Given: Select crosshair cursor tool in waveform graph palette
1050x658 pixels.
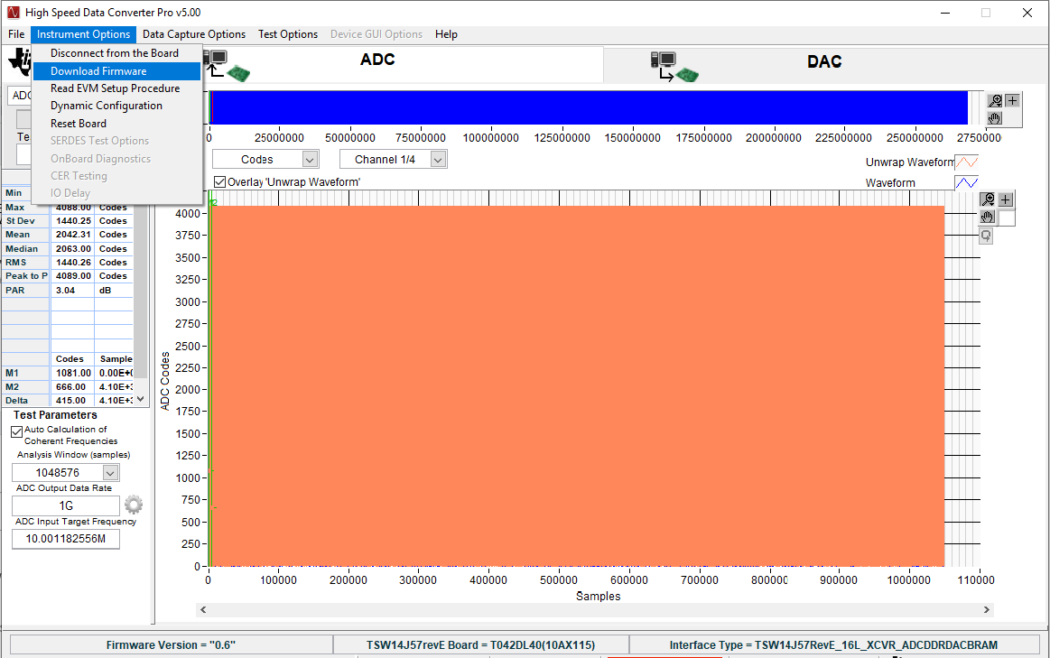Looking at the screenshot, I should 1005,199.
